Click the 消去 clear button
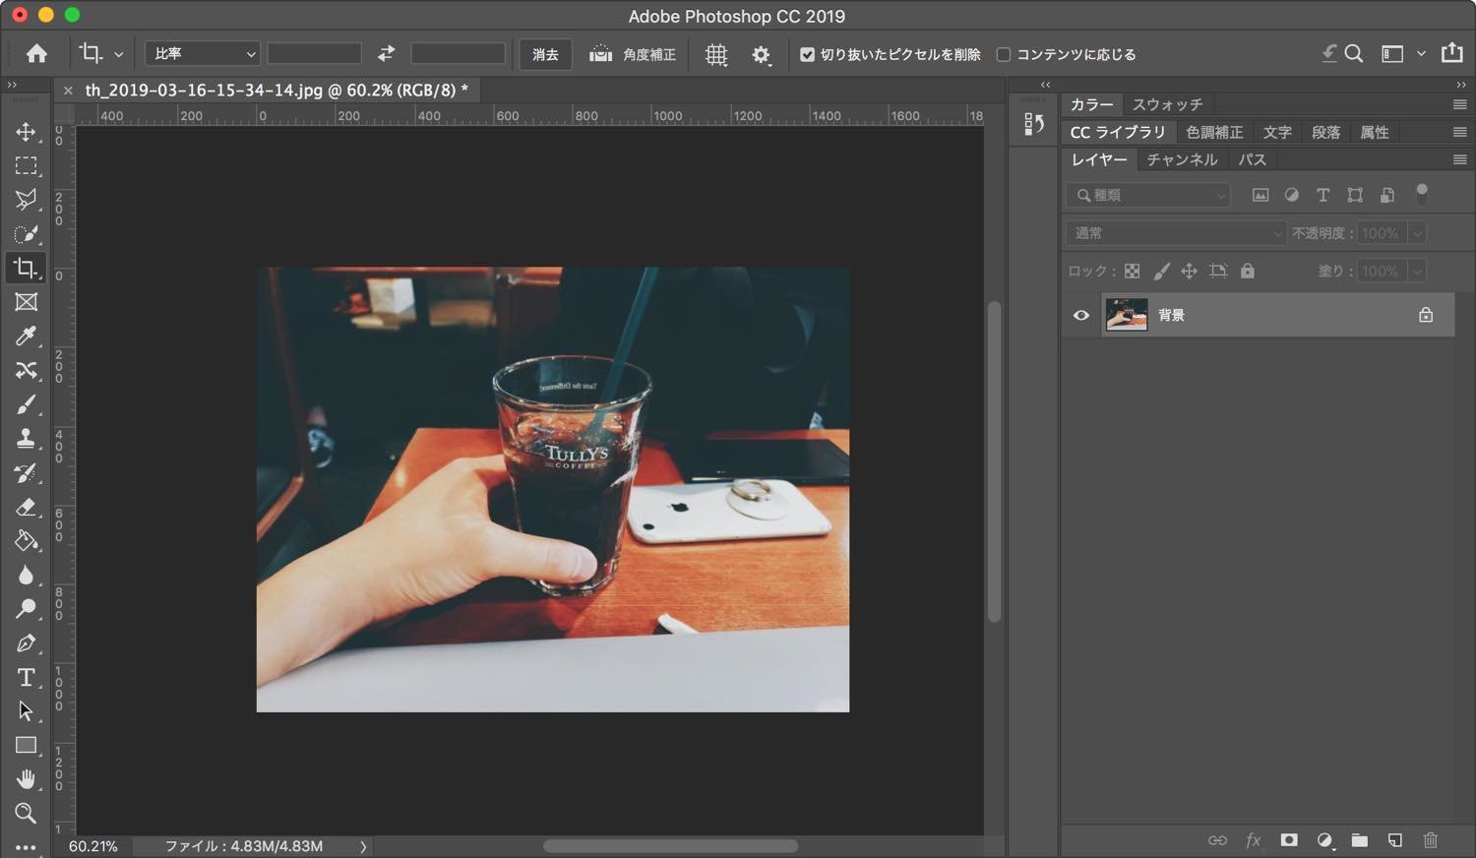1476x858 pixels. pos(545,54)
